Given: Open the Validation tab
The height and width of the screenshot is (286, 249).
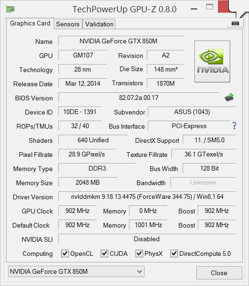Looking at the screenshot, I should [99, 24].
